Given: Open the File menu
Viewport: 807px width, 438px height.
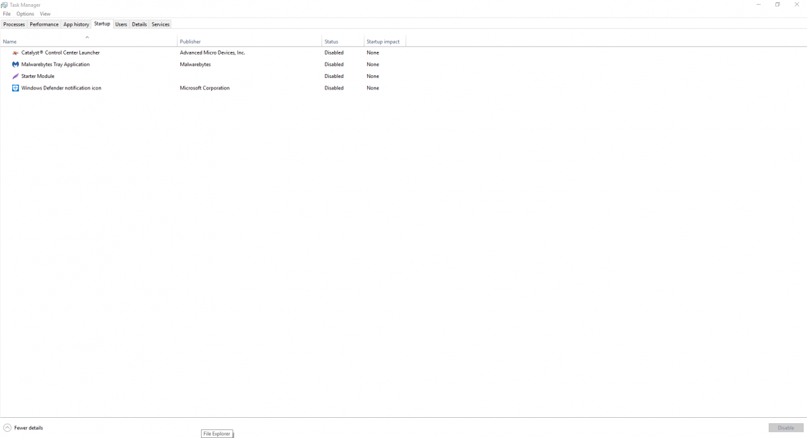Looking at the screenshot, I should [7, 13].
